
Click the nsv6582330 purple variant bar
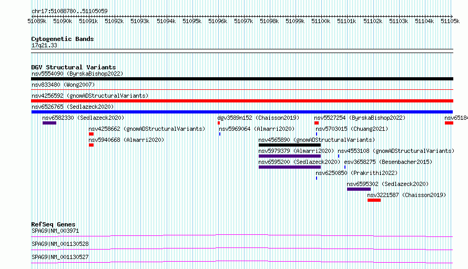point(49,123)
